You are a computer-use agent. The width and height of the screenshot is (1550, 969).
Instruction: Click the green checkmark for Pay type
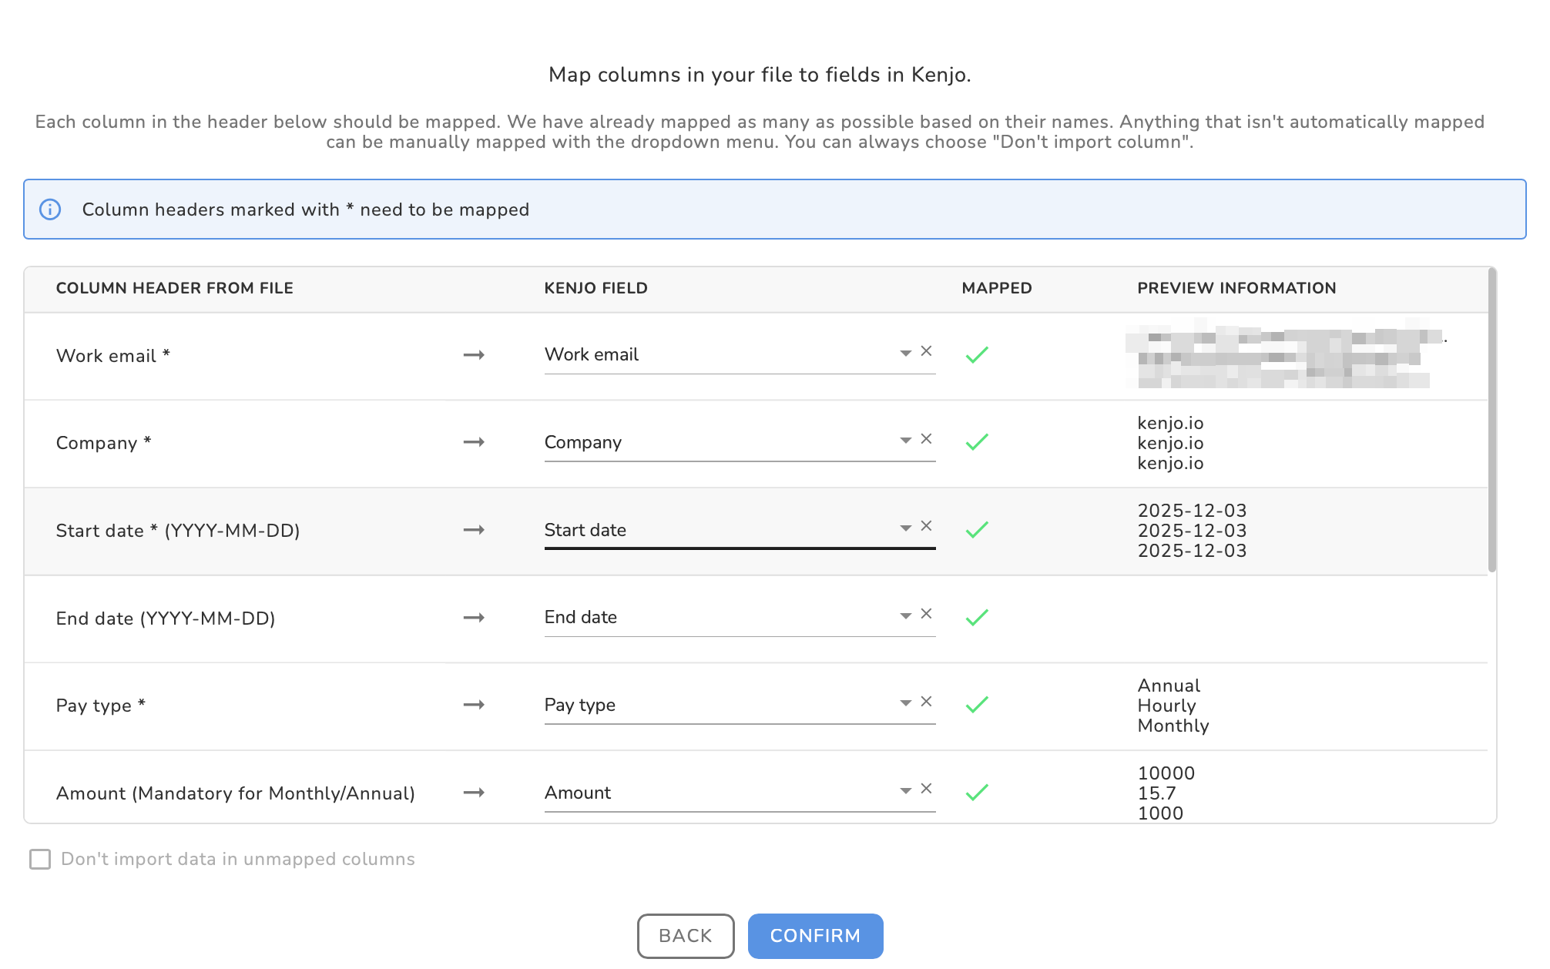pos(977,705)
